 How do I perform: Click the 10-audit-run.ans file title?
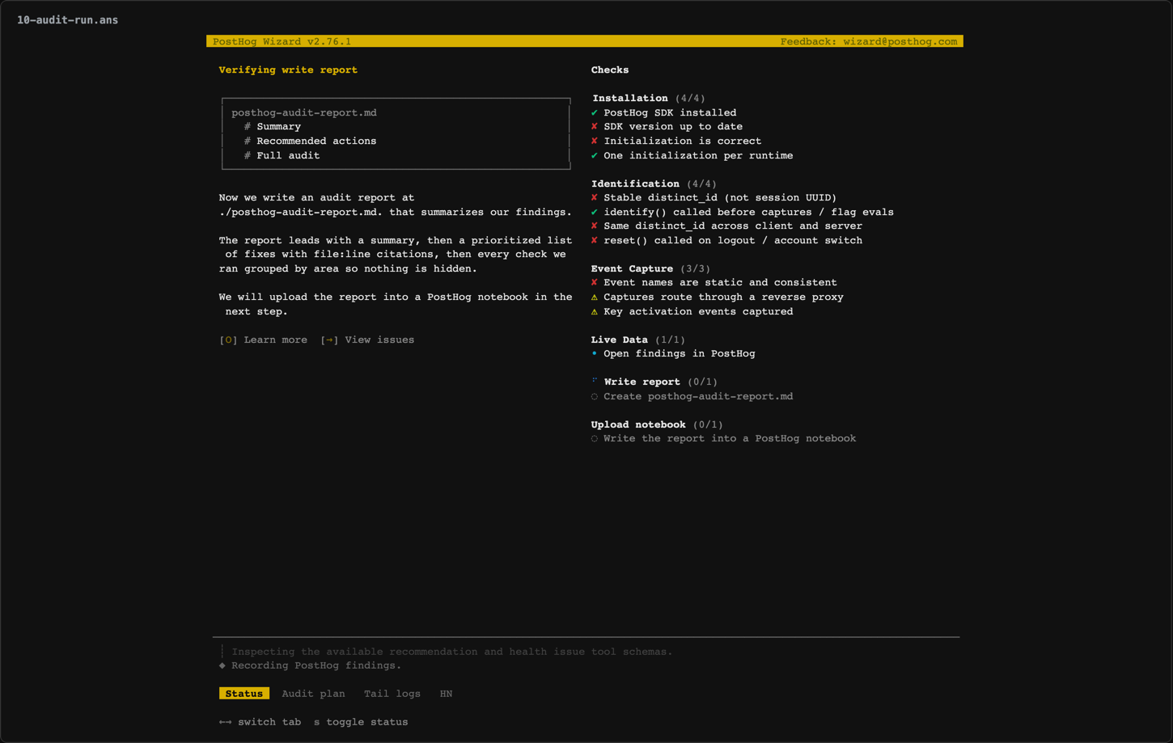[67, 20]
